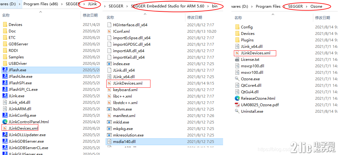
Task: Sort by 修改日期 column in JLink window
Action: click(x=91, y=15)
